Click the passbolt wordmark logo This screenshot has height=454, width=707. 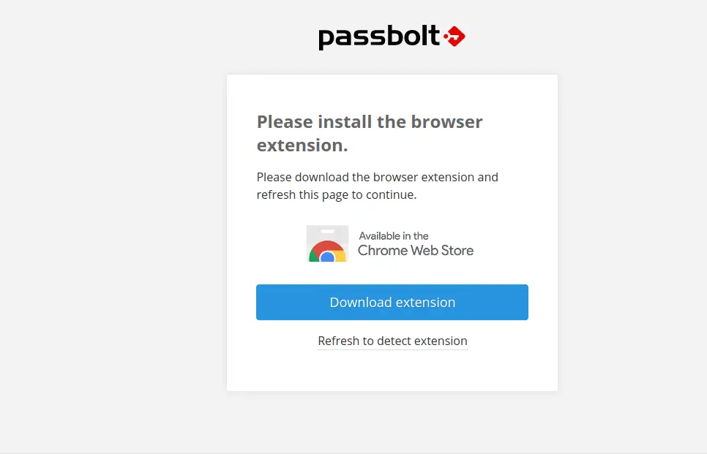379,37
